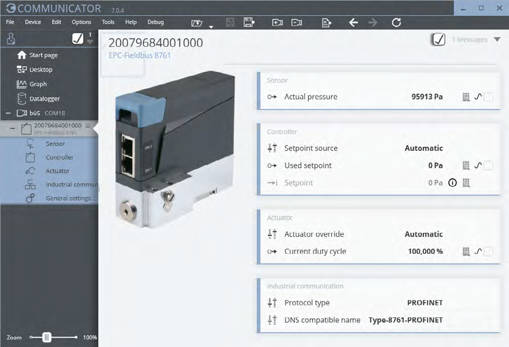Image resolution: width=509 pixels, height=347 pixels.
Task: Click the open folder toolbar icon
Action: 197,23
